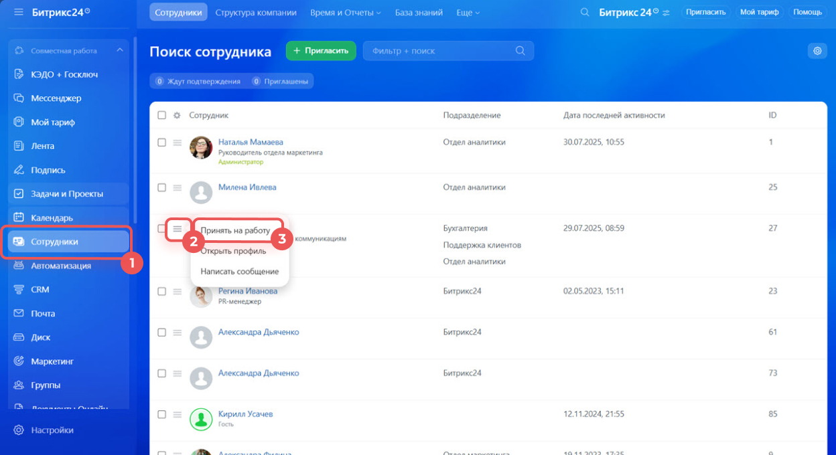Click the Помощь button
Image resolution: width=836 pixels, height=455 pixels.
807,12
